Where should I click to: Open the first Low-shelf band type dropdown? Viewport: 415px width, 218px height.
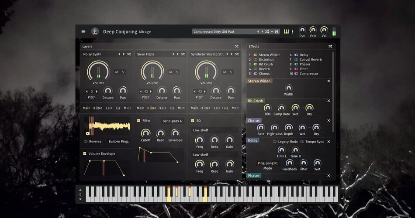[x=214, y=130]
